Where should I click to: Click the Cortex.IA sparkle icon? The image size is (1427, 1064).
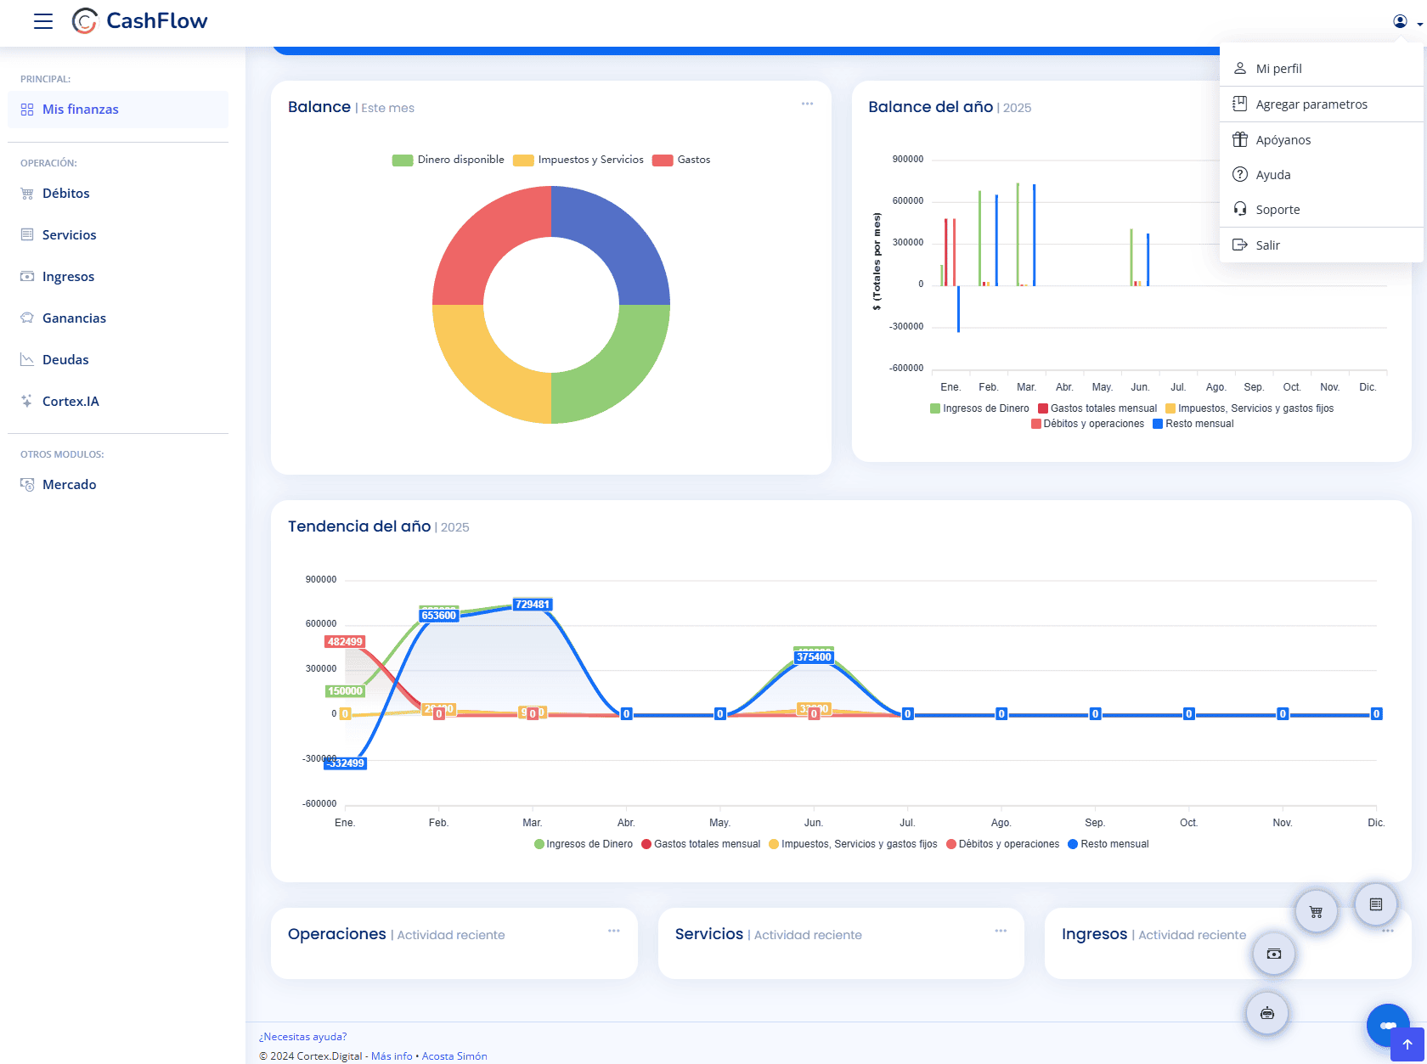[x=28, y=400]
